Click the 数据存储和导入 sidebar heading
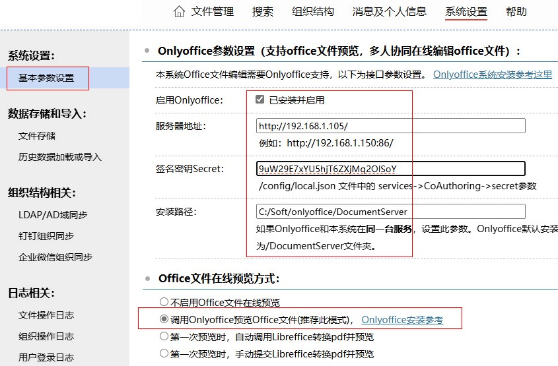The width and height of the screenshot is (558, 366). (x=47, y=113)
